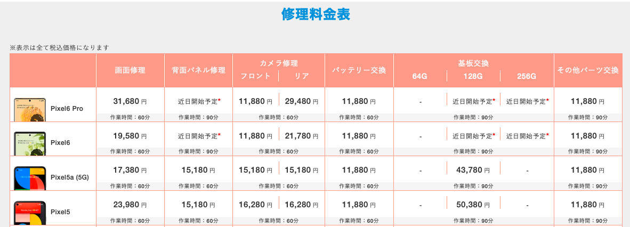Click the Pixel6 19,580円 screen repair price
Viewport: 630px width, 227px height.
point(130,136)
